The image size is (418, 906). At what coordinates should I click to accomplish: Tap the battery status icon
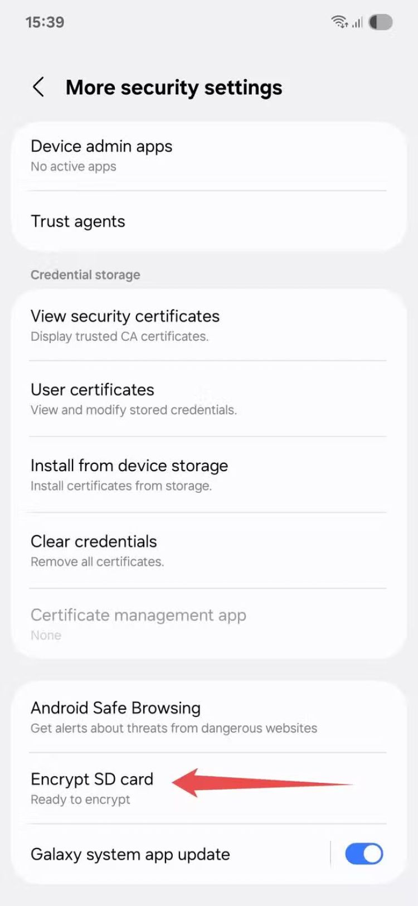pyautogui.click(x=381, y=22)
